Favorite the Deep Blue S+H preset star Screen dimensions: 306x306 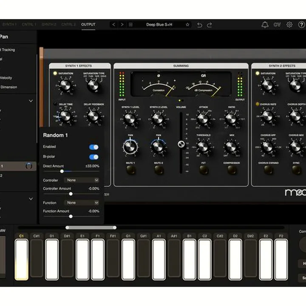coord(187,25)
